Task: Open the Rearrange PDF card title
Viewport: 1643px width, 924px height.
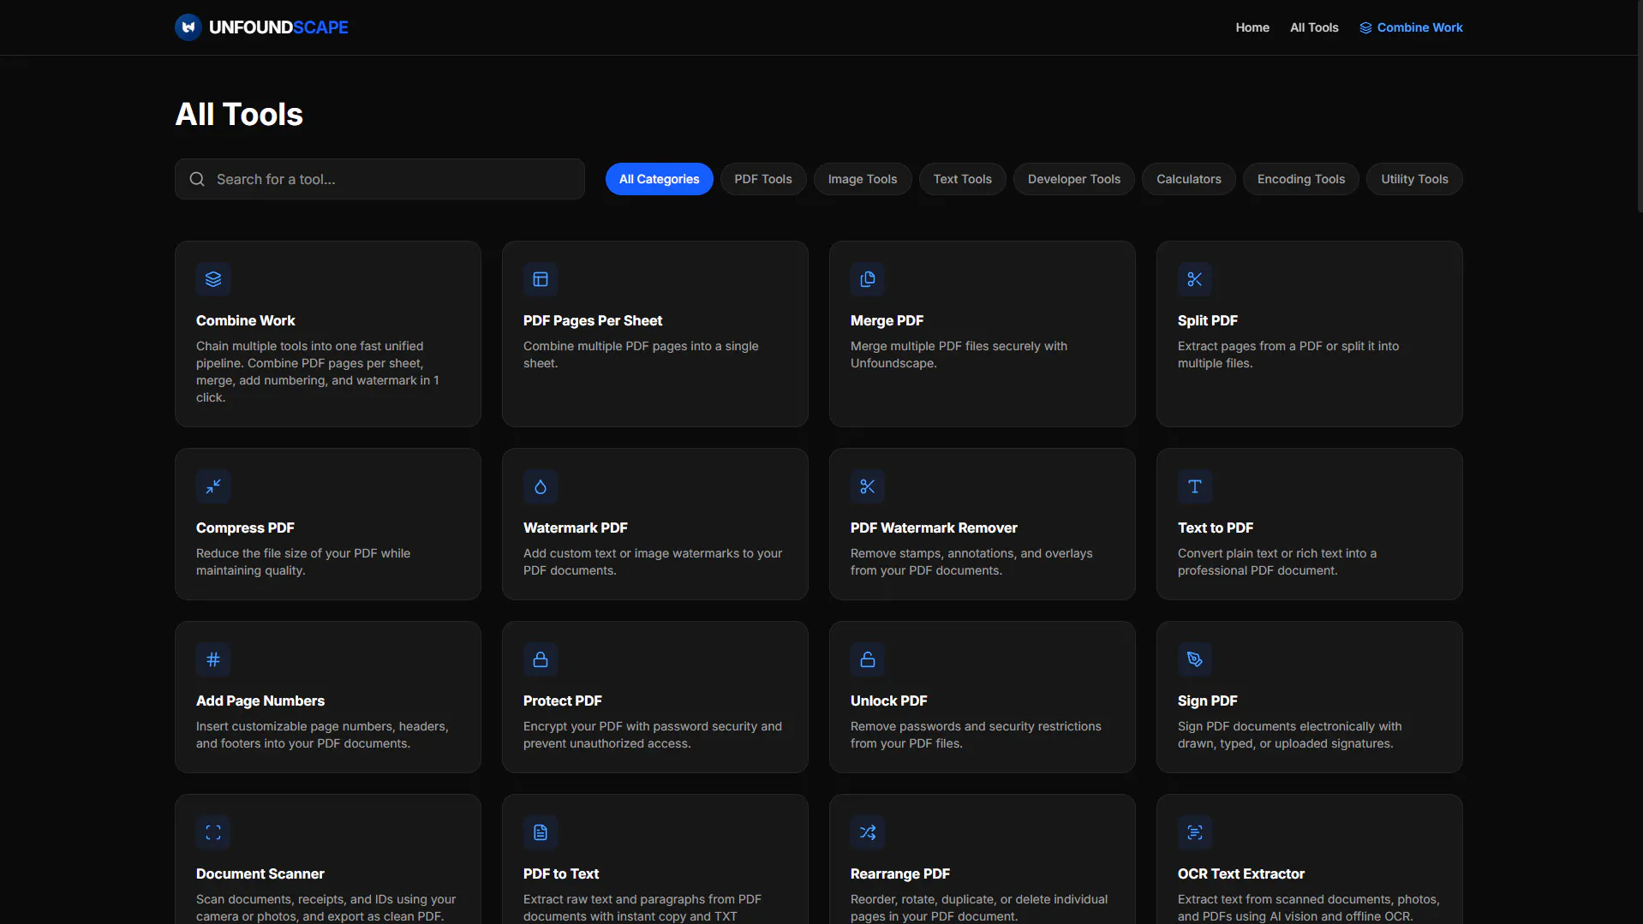Action: tap(899, 873)
